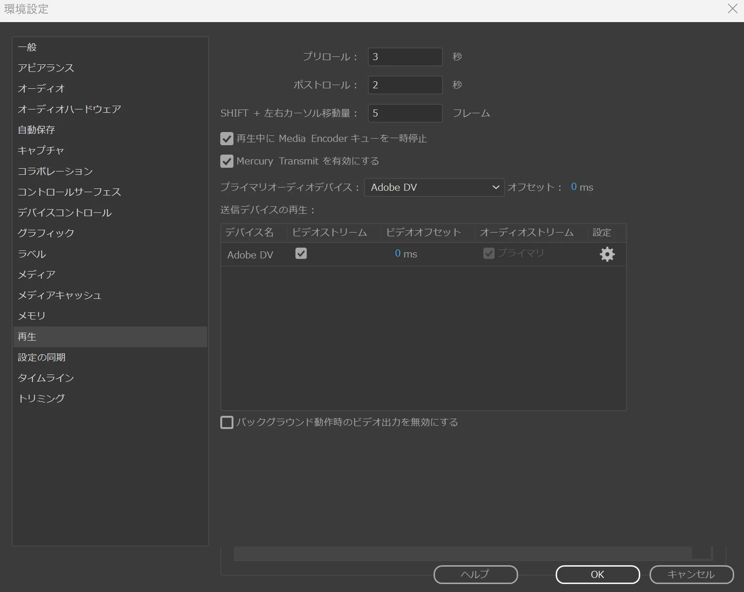The width and height of the screenshot is (744, 592).
Task: Toggle Adobe DV プライマリ audio stream checkbox
Action: pos(489,253)
